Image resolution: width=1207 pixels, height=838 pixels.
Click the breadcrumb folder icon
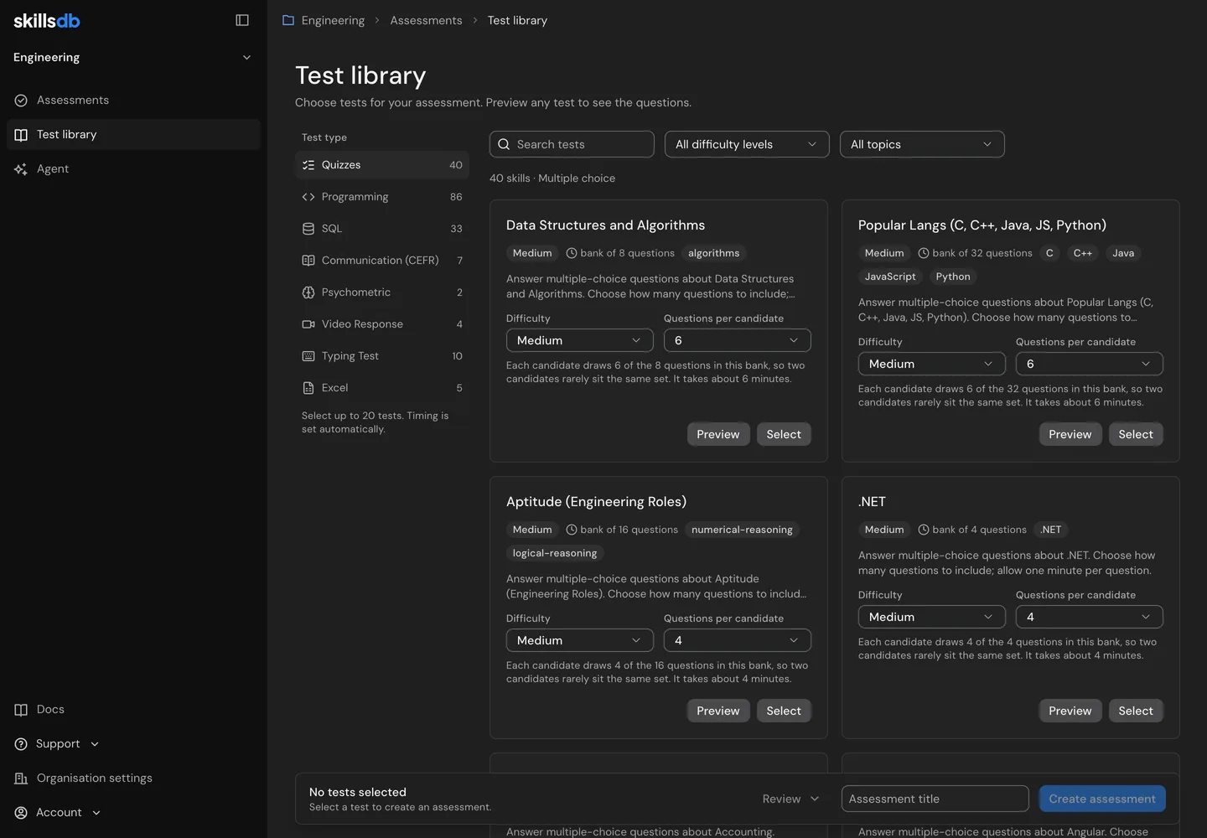tap(288, 20)
